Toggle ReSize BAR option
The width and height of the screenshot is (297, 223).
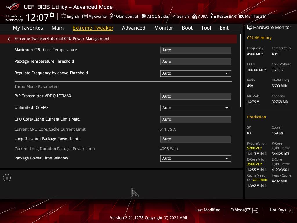(x=223, y=17)
